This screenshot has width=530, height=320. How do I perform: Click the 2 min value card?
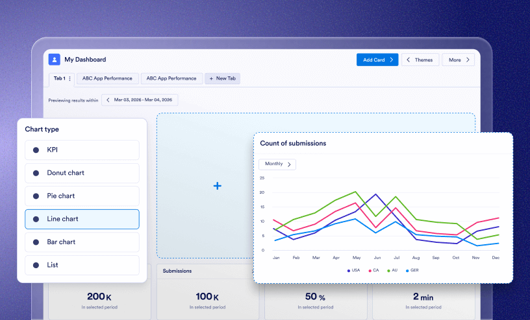click(x=423, y=297)
